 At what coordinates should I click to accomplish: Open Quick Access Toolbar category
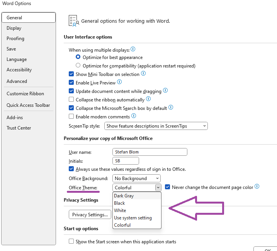[x=29, y=105]
